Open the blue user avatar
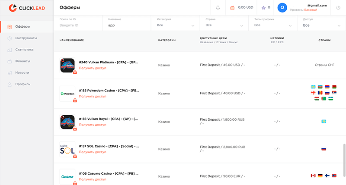Image resolution: width=346 pixels, height=185 pixels. pos(282,8)
